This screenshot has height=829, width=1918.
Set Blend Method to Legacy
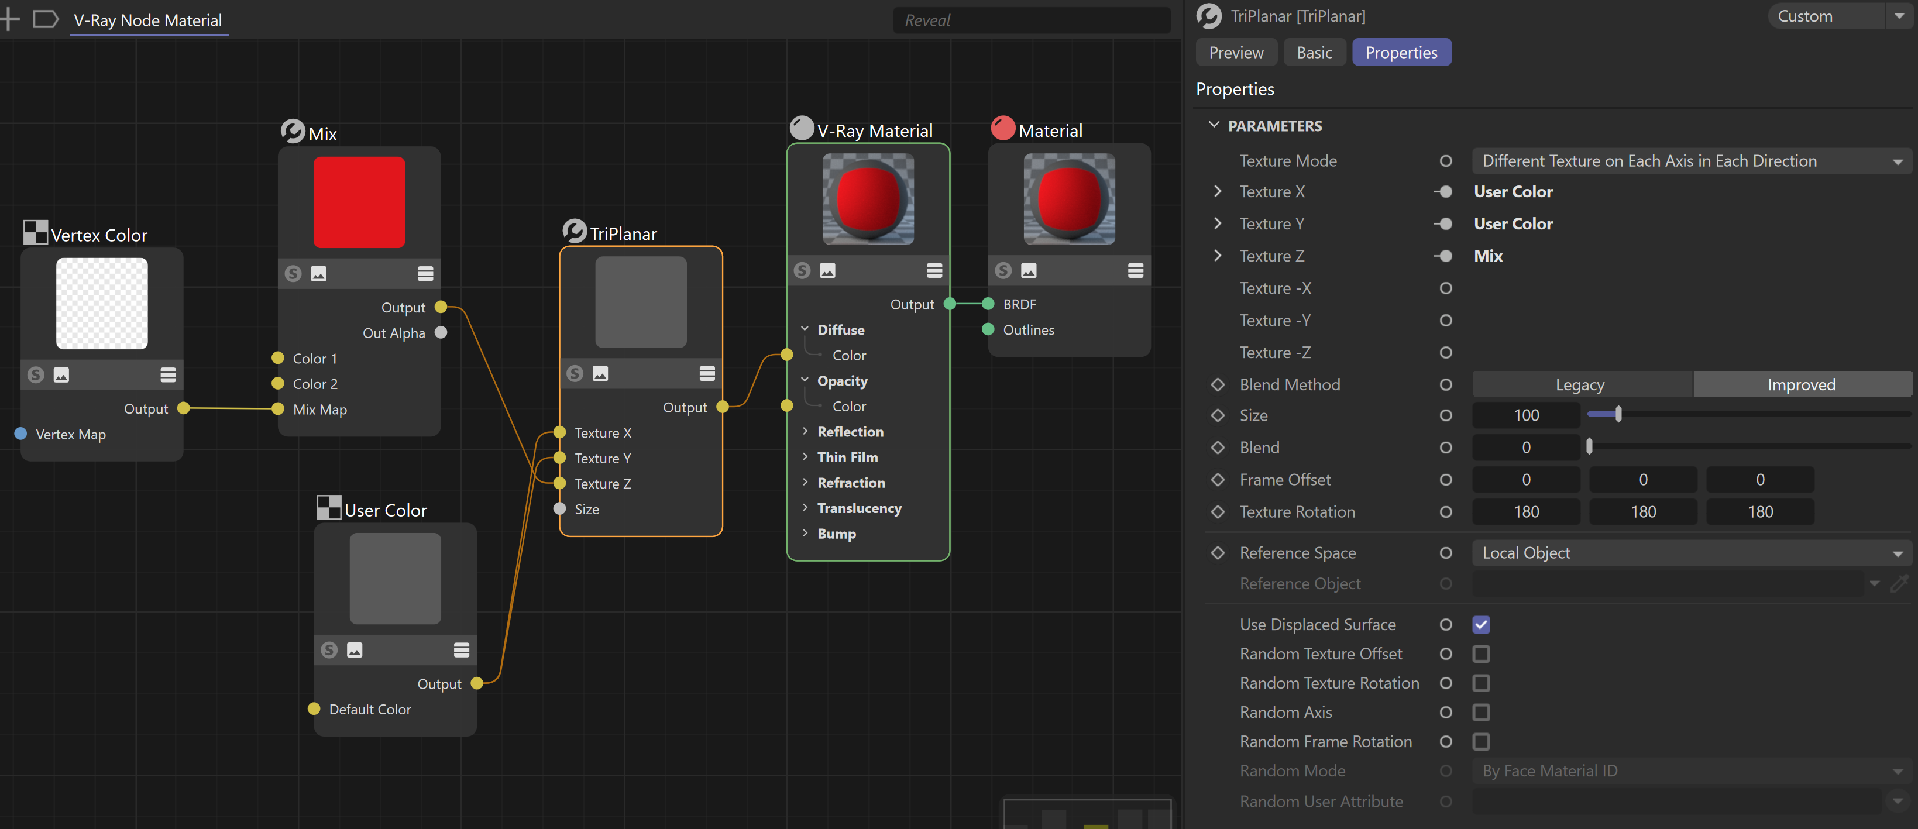coord(1582,385)
